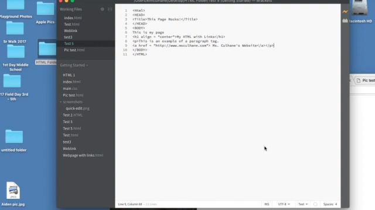The height and width of the screenshot is (210, 375).
Task: Click line number 5 in the gutter
Action: click(126, 28)
